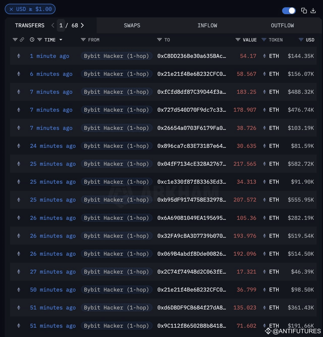Select the TRANSFERS tab

pos(30,25)
